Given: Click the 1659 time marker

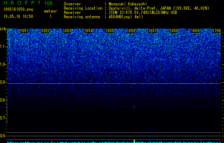Looking at the screenshot, I should 195,31.
